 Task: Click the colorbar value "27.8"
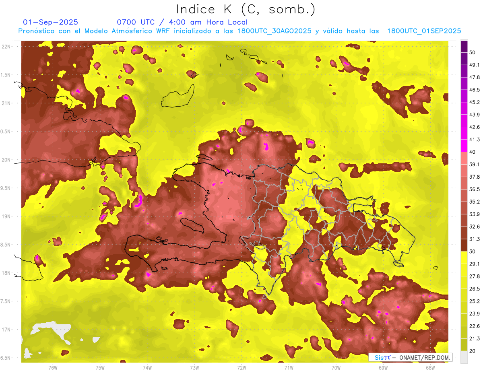click(474, 276)
